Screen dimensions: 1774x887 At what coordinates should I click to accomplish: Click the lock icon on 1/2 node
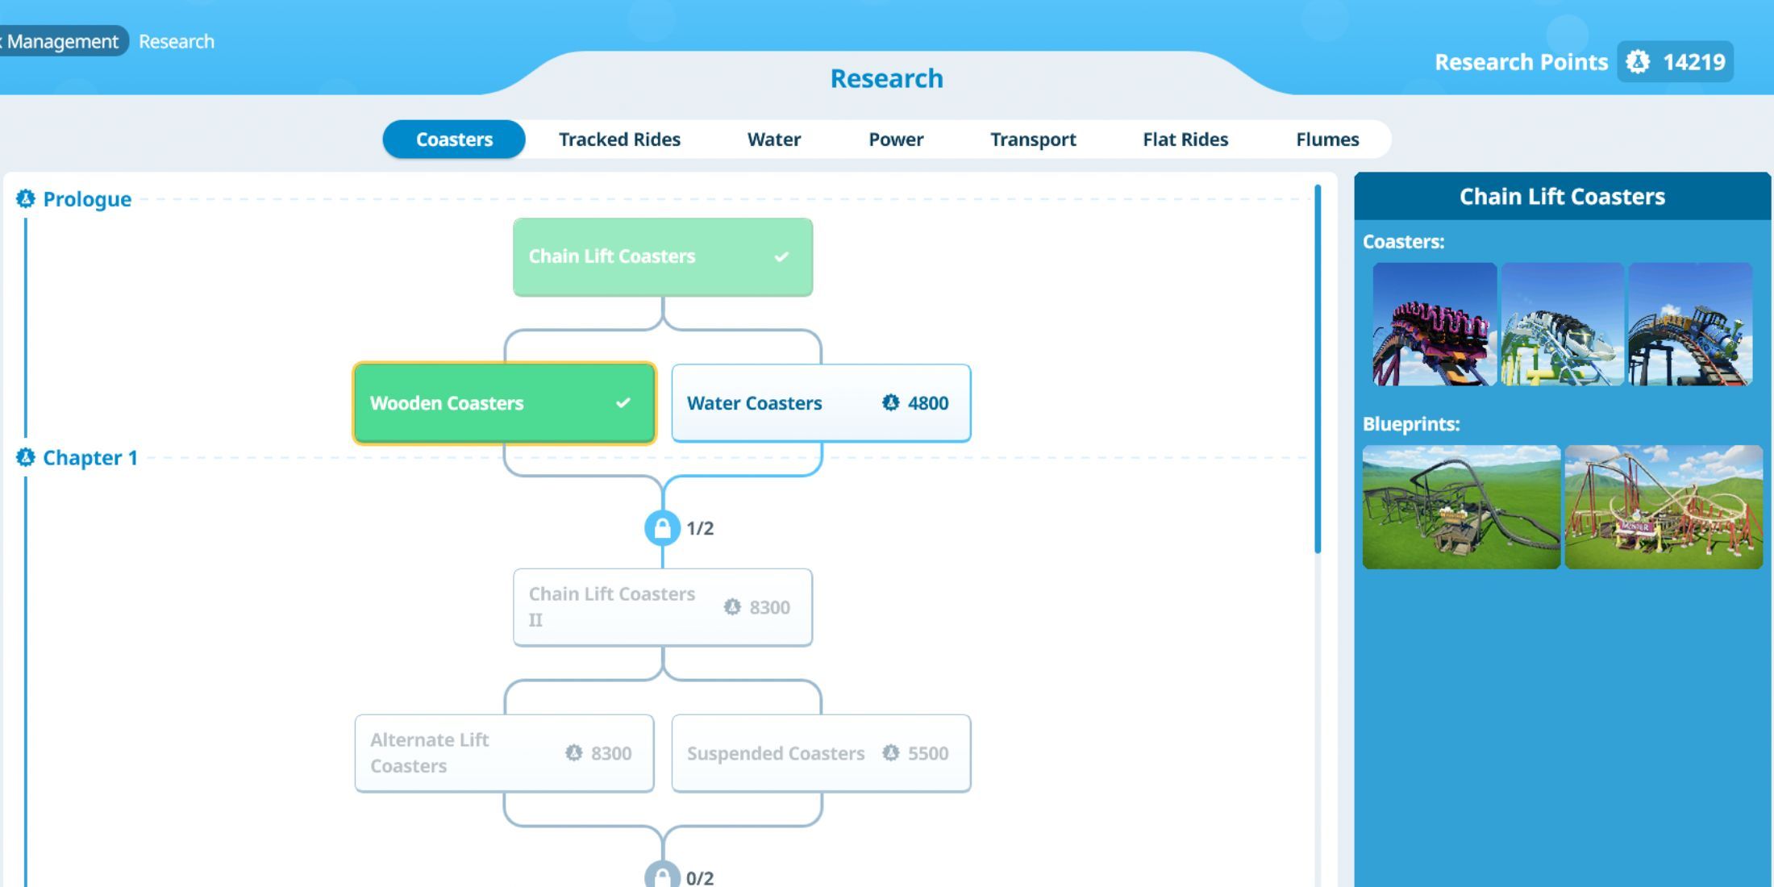click(660, 528)
